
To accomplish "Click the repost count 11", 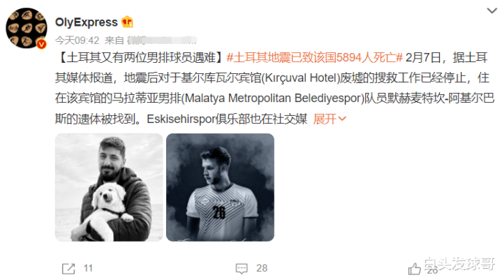I will (88, 268).
